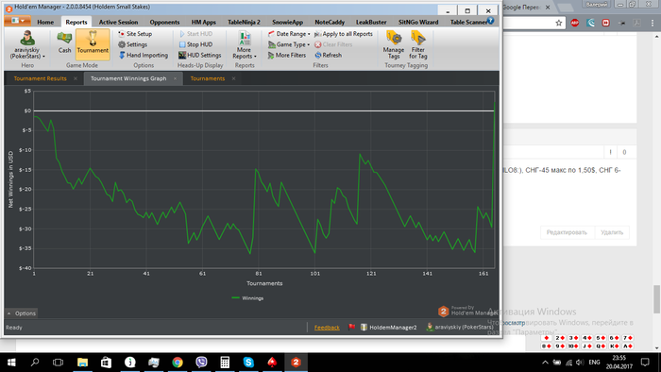Insert the King of diamonds card

(614, 346)
